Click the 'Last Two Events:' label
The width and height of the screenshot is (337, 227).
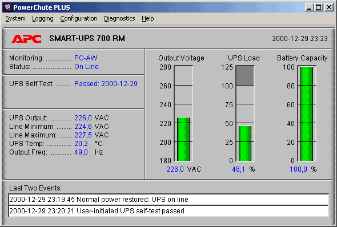tap(35, 188)
